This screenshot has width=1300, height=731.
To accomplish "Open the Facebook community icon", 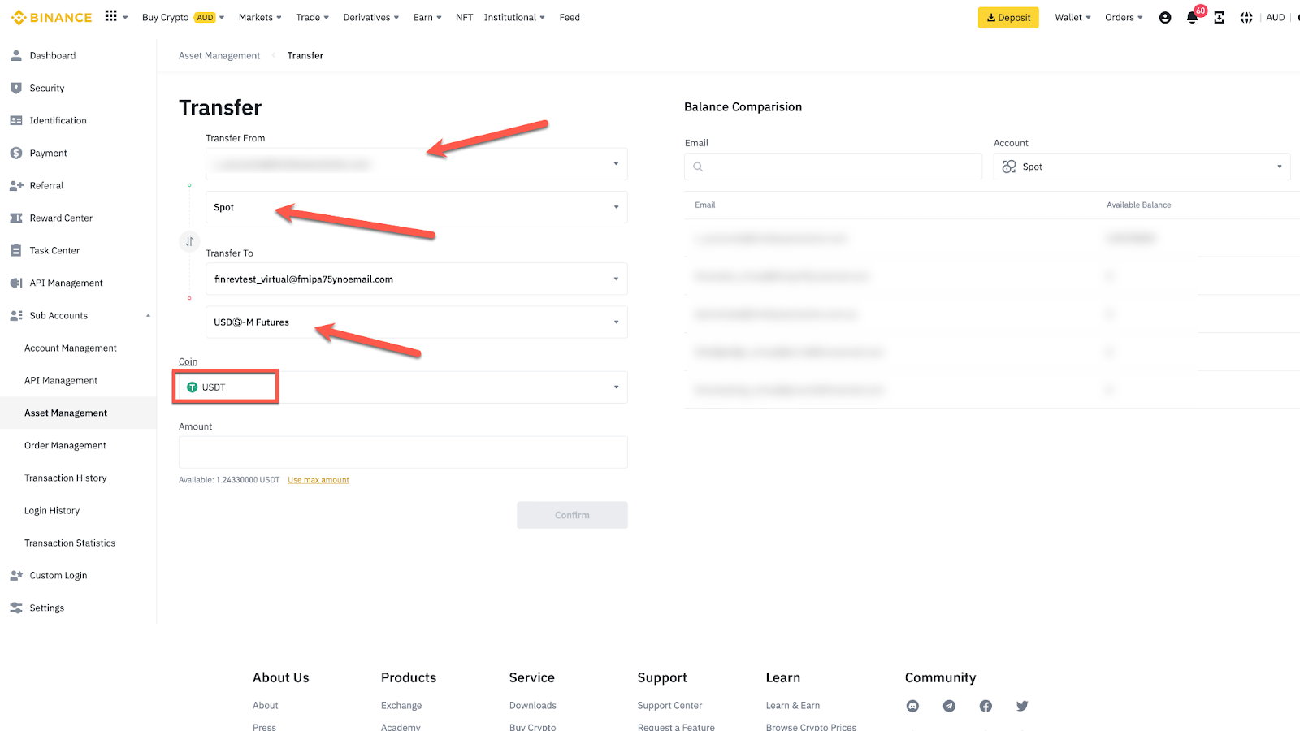I will (986, 706).
